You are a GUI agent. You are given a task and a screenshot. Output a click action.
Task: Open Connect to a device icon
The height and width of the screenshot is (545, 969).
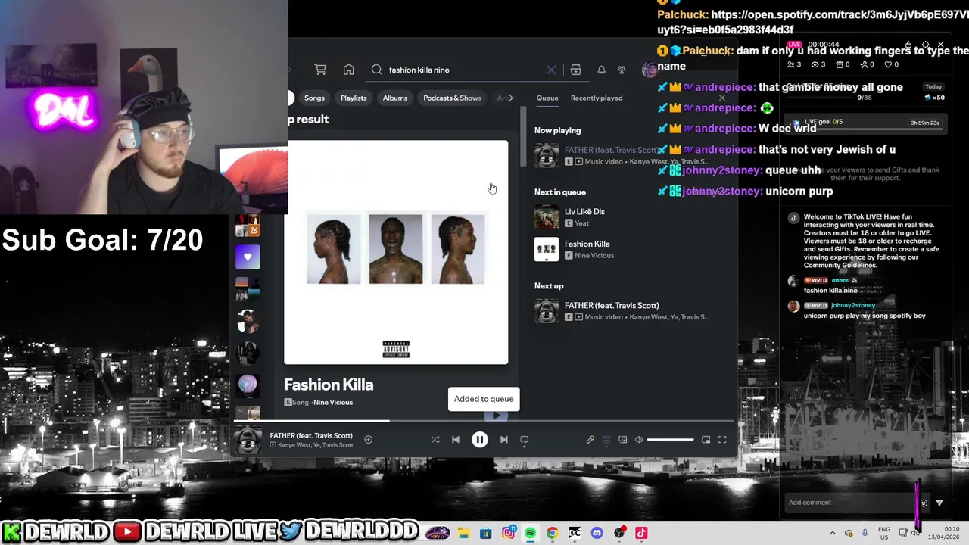(622, 439)
